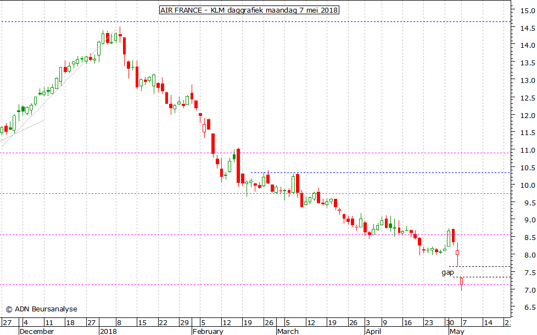Select the 13.0 price axis label
Image resolution: width=537 pixels, height=335 pixels.
pos(528,81)
